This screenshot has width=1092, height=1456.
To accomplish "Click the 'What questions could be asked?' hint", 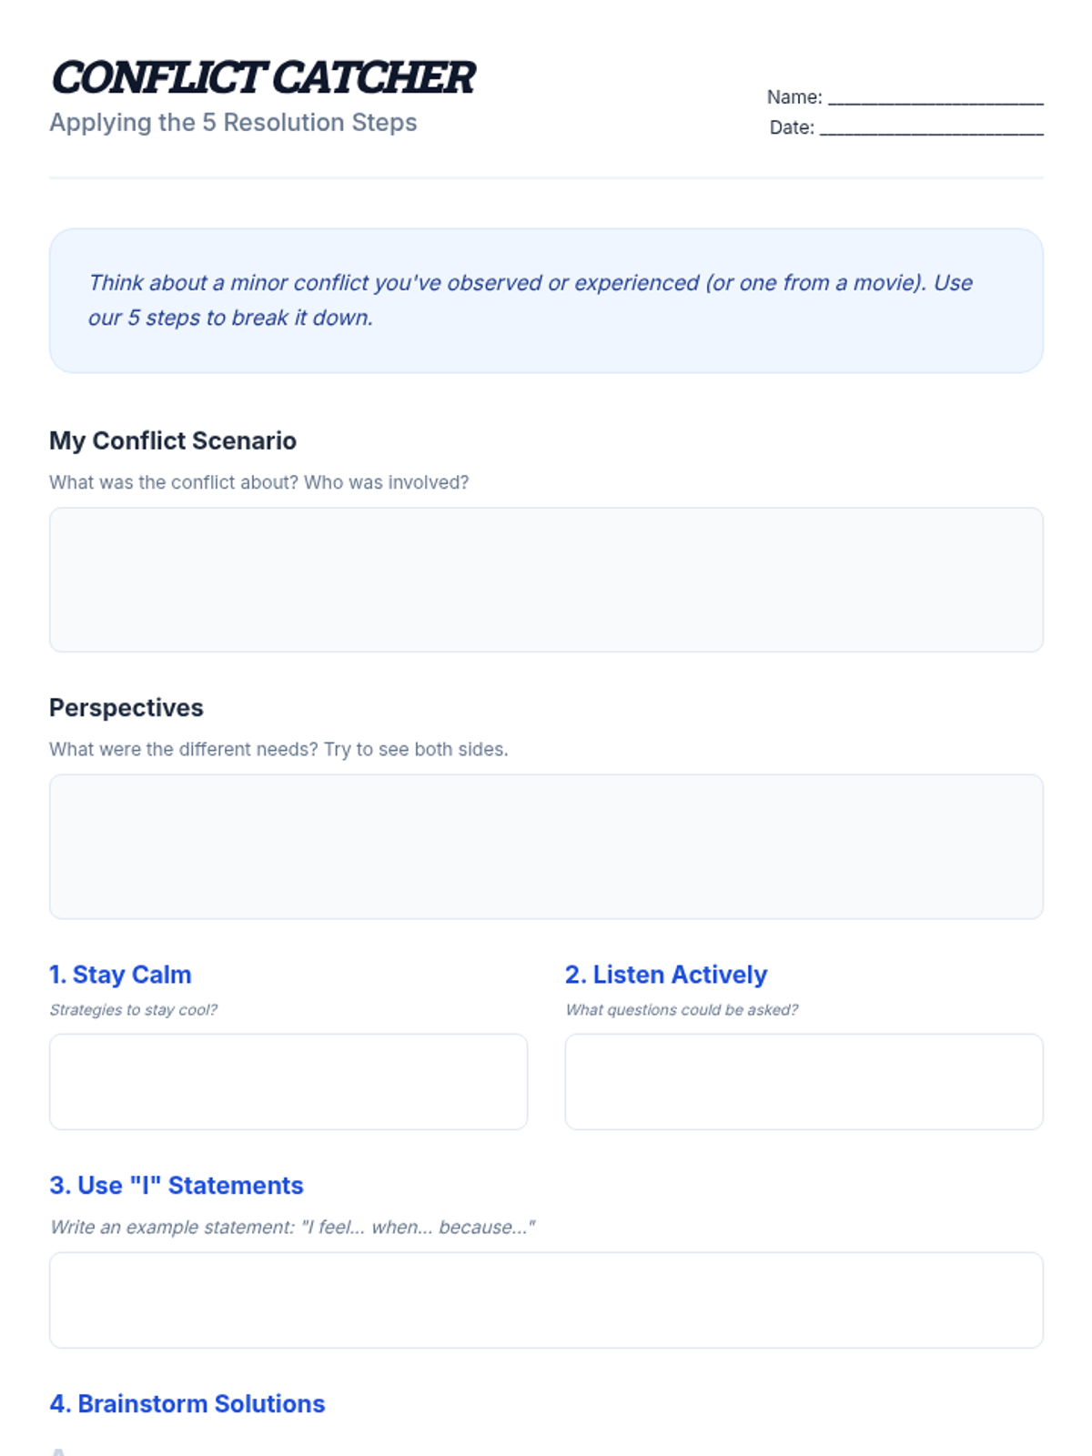I will coord(682,1010).
